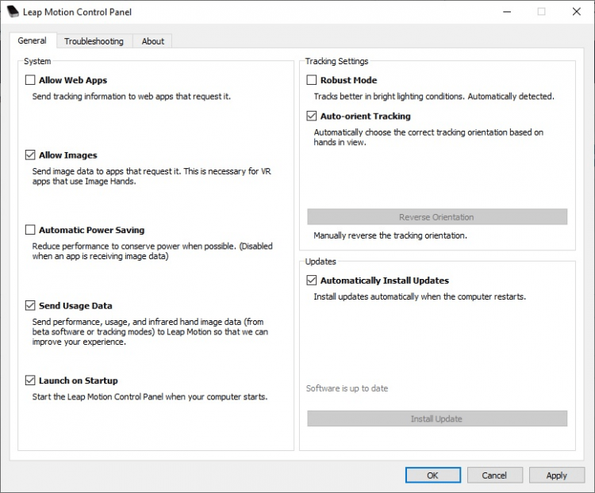Select the General tab
The height and width of the screenshot is (493, 595).
[33, 40]
